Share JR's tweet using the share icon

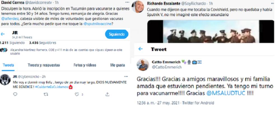pos(107,94)
